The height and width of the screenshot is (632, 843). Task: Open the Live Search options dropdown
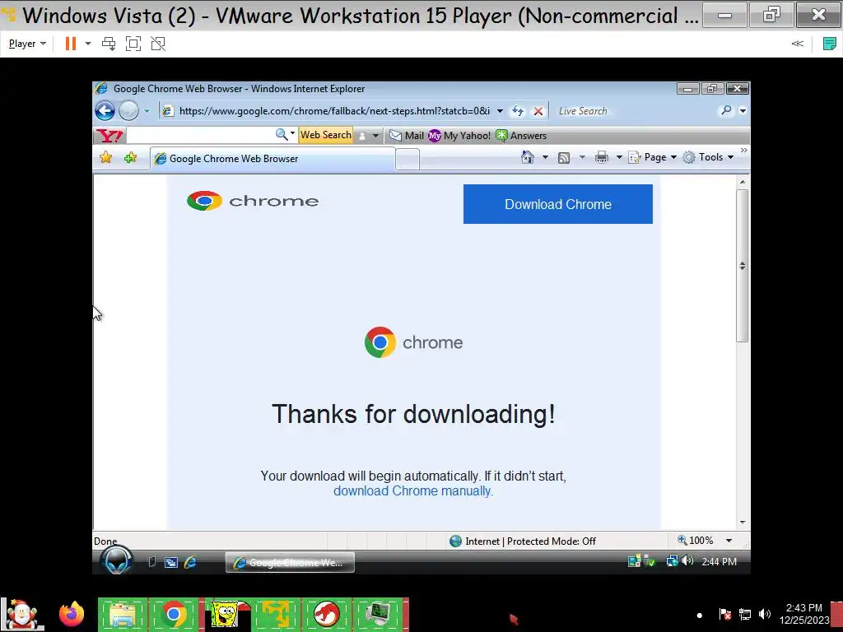743,111
